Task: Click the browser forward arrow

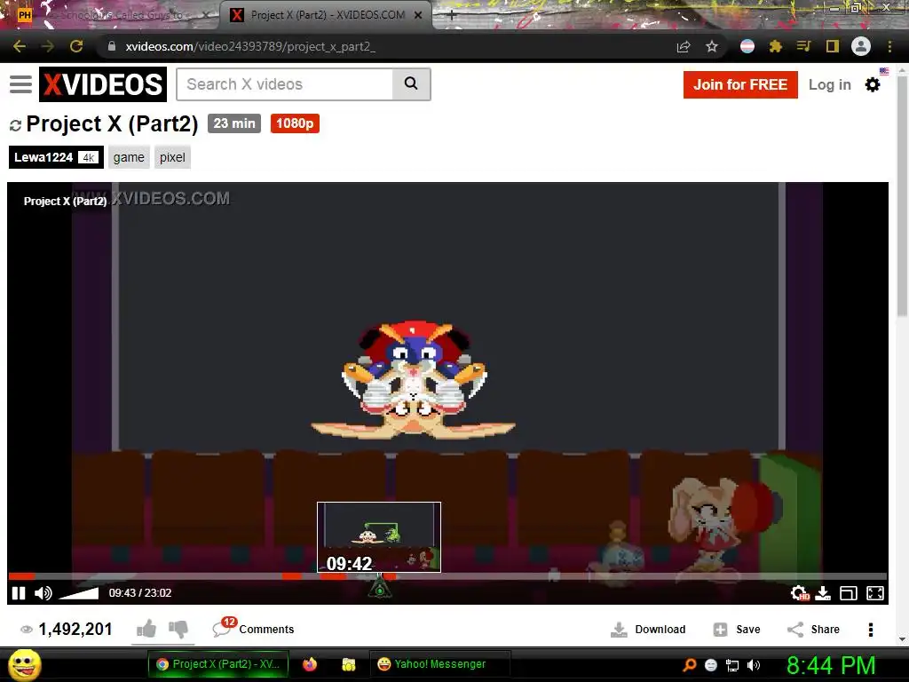Action: pos(48,46)
